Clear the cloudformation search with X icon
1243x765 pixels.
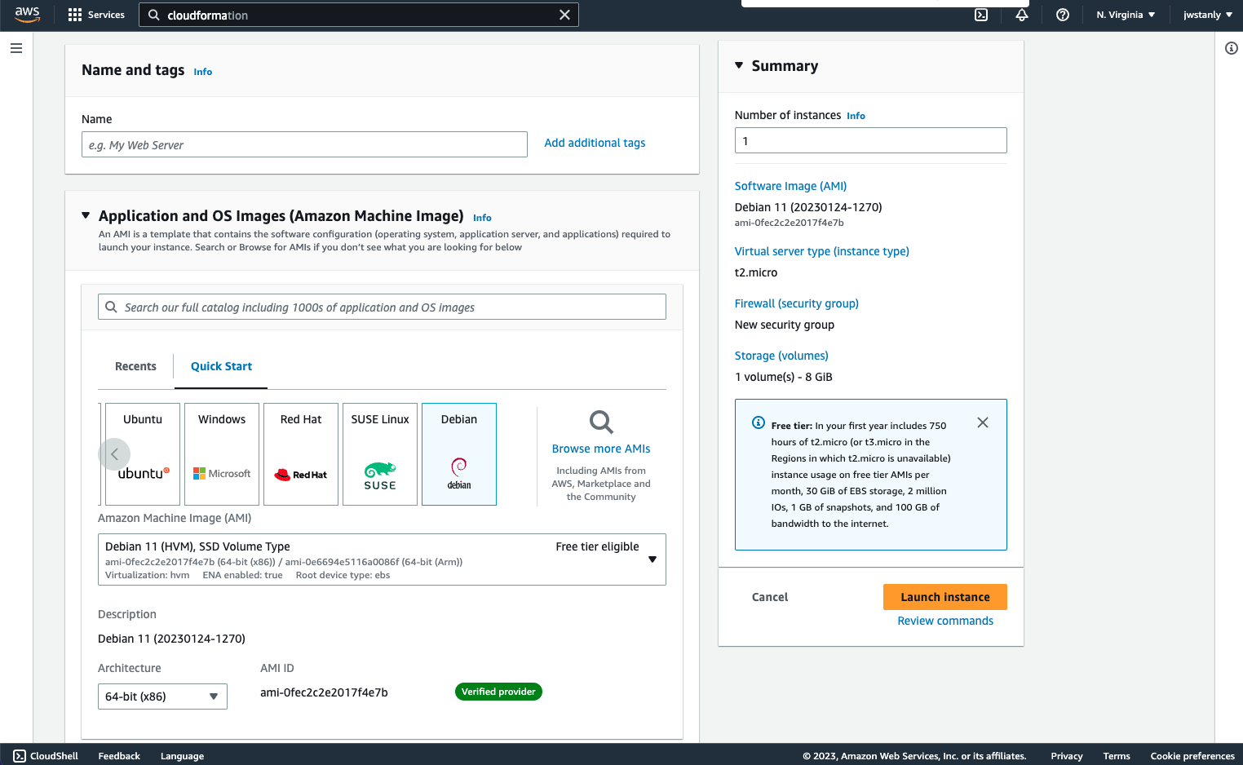[x=564, y=15]
